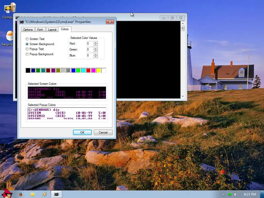Decrease the Green value with down arrow
This screenshot has height=198, width=264.
pyautogui.click(x=96, y=51)
